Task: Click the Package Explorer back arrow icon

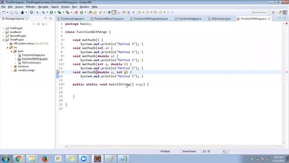Action: point(33,24)
